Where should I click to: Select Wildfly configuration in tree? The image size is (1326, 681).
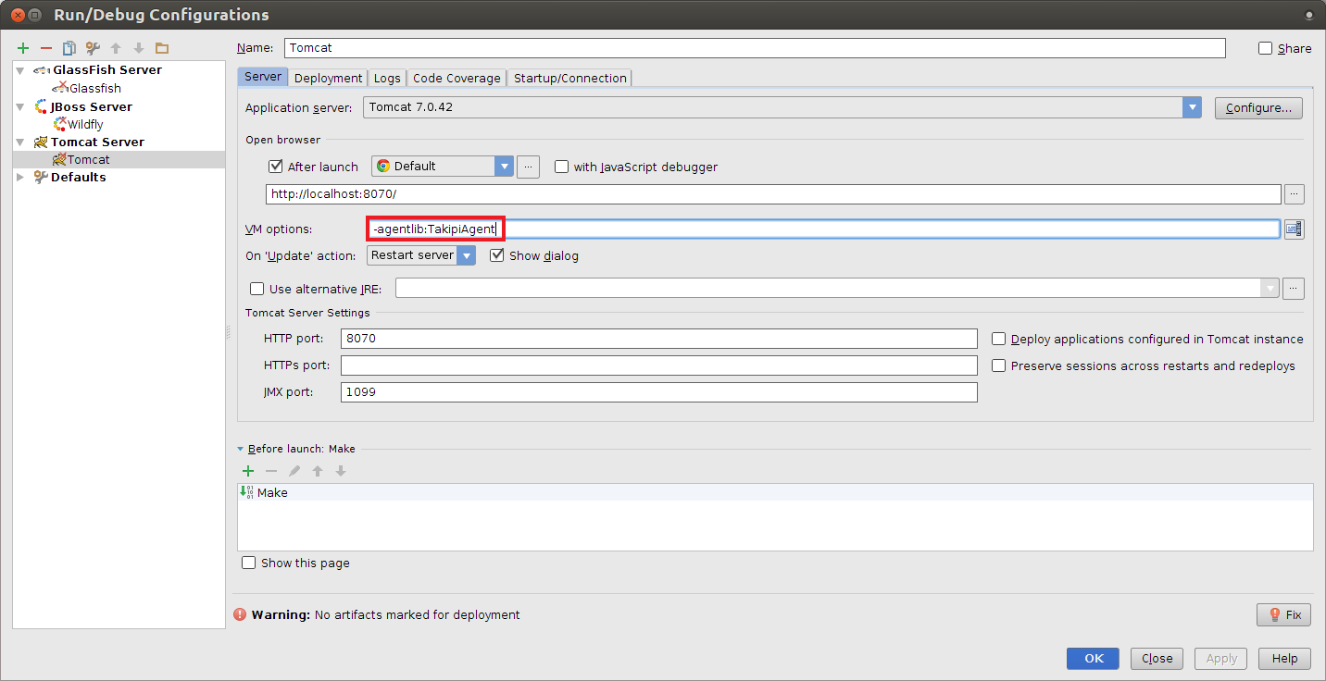pos(85,124)
